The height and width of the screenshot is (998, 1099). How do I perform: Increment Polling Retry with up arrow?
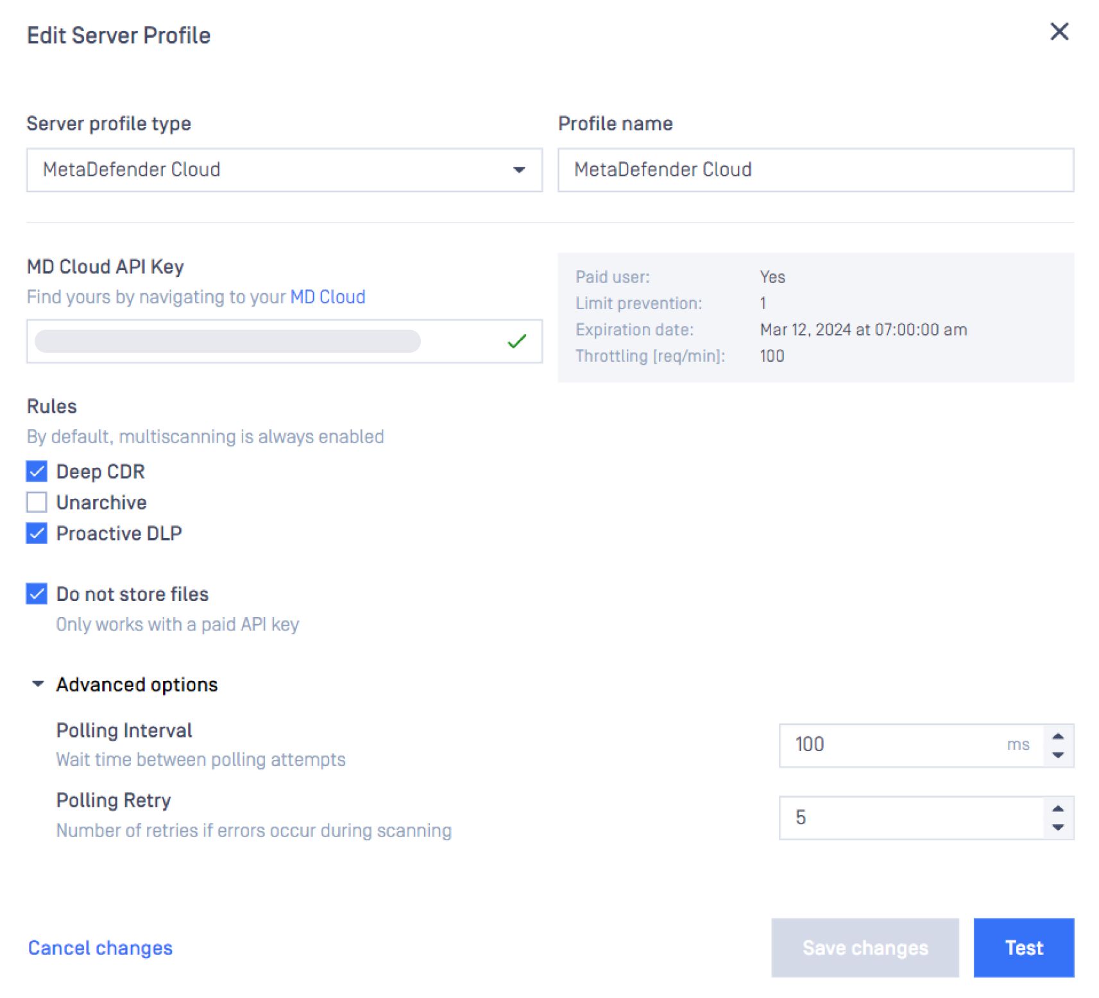coord(1058,809)
